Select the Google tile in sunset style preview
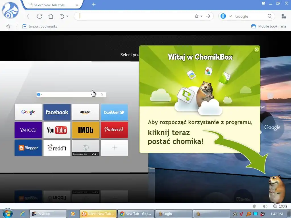291x218 pixels. (272, 127)
